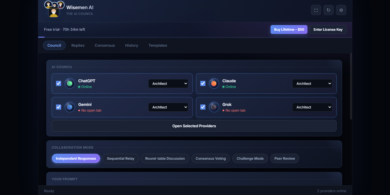The height and width of the screenshot is (195, 390).
Task: Switch to the Replies tab
Action: click(78, 45)
